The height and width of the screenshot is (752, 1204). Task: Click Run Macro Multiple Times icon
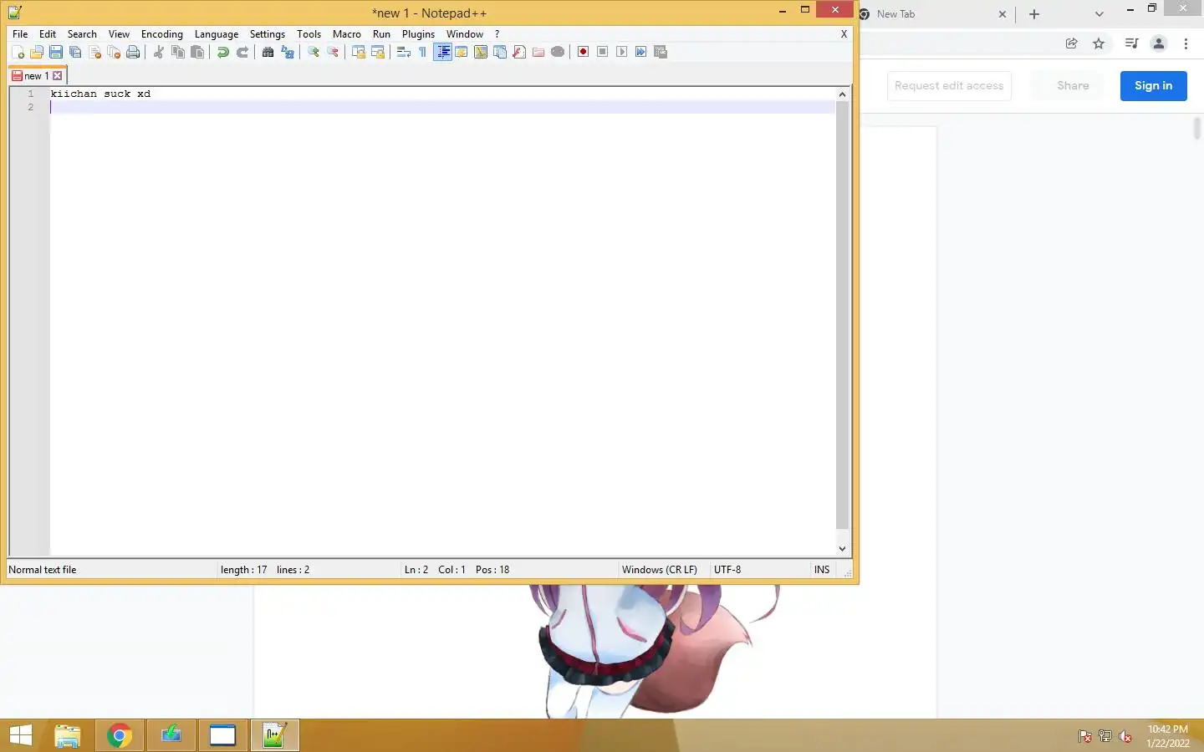(x=641, y=52)
